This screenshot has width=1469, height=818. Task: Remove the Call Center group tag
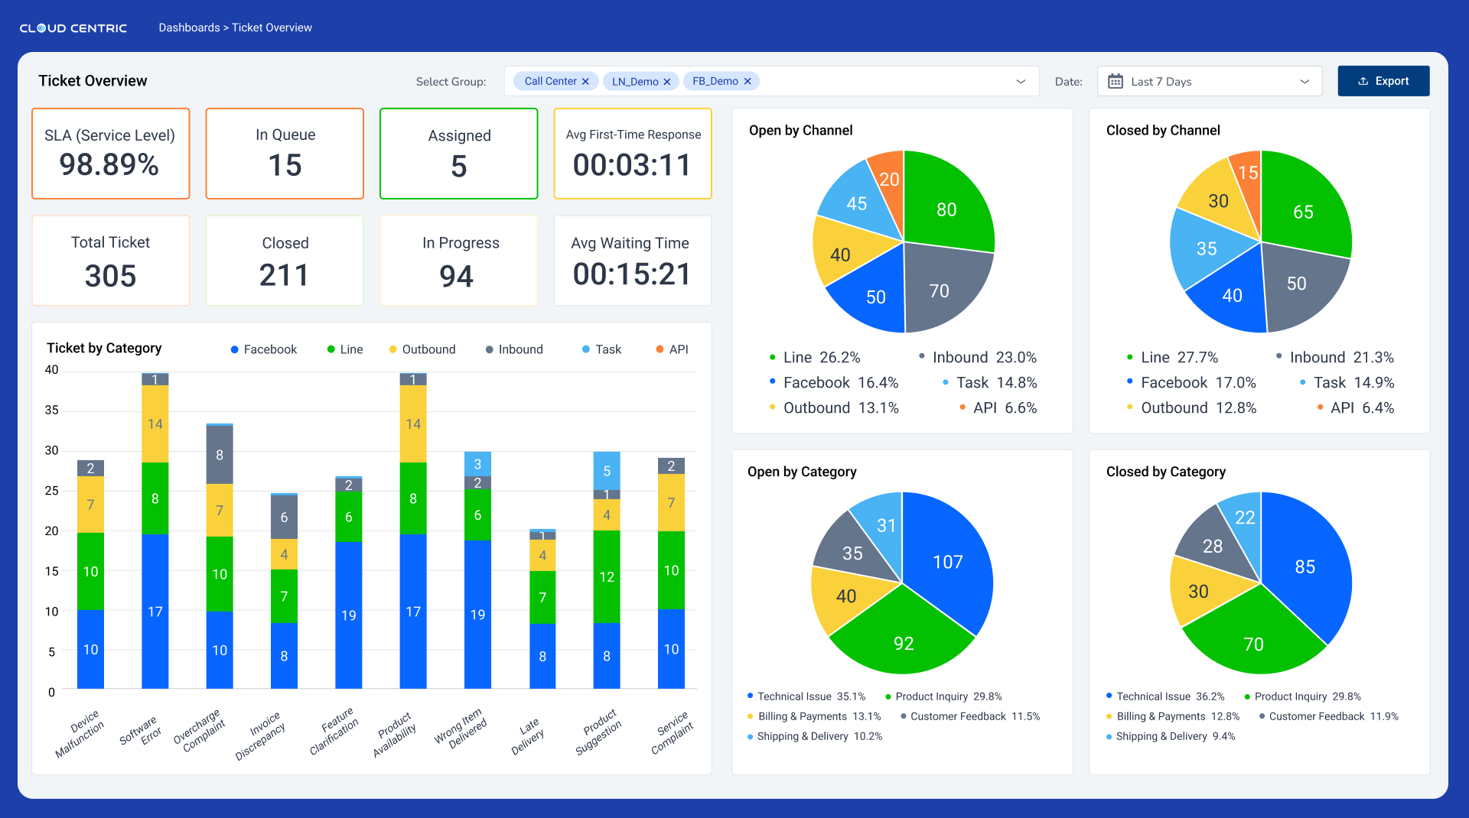[585, 81]
